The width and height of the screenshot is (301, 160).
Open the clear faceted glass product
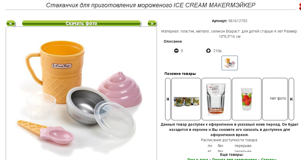(216, 99)
